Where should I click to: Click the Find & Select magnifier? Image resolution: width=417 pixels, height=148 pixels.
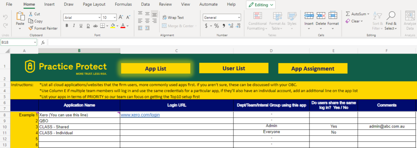[391, 16]
